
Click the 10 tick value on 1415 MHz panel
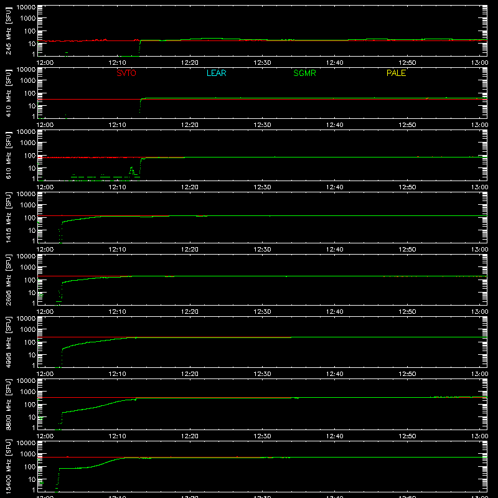pyautogui.click(x=32, y=230)
